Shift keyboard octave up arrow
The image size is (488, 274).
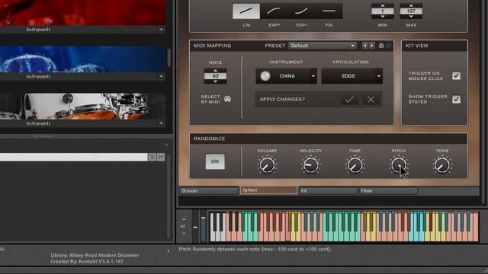(184, 219)
